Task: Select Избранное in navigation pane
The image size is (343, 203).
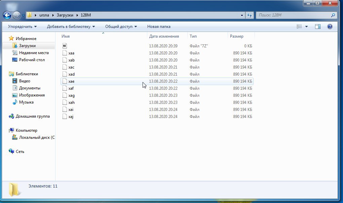Action: tap(26, 39)
